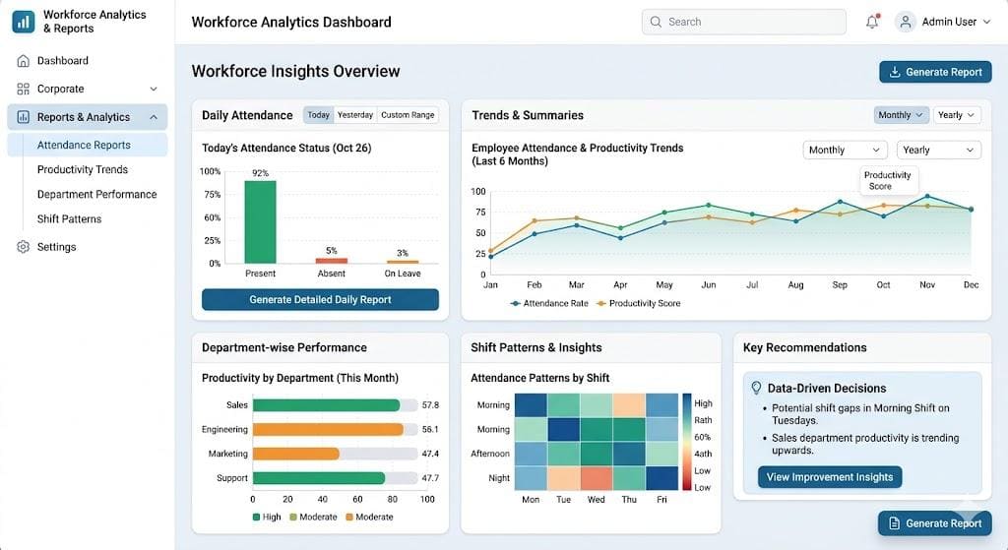The image size is (1008, 550).
Task: Click document icon on bottom Generate Report
Action: tap(894, 523)
